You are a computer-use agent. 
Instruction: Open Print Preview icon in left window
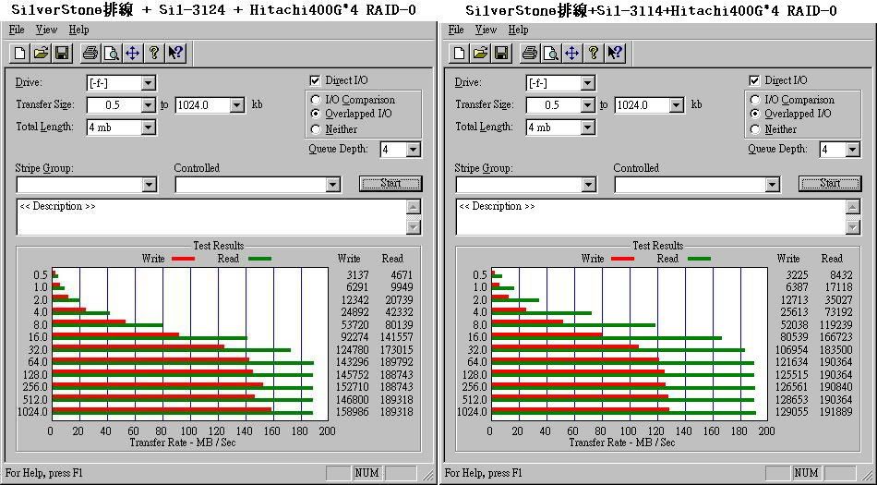point(112,54)
